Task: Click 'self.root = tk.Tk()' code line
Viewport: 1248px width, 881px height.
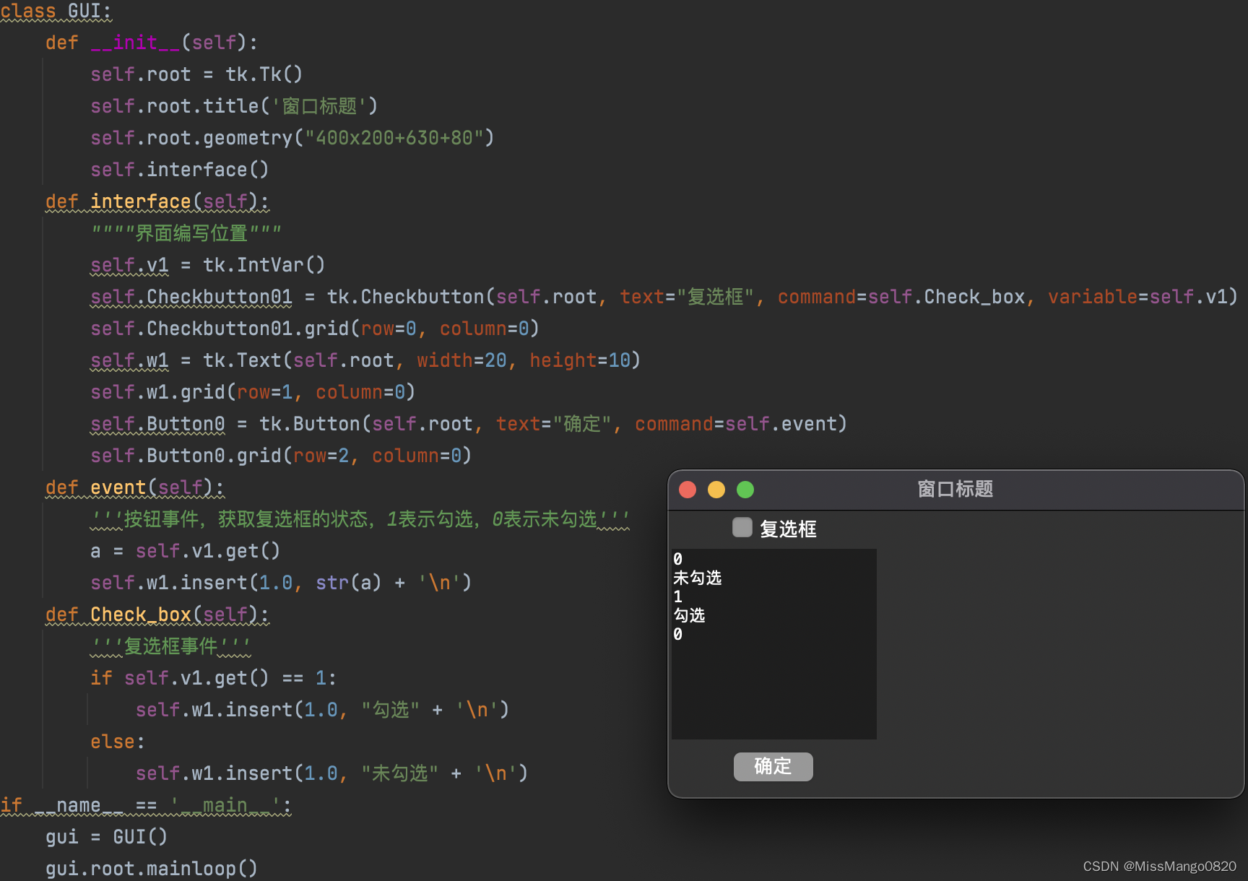Action: point(196,74)
